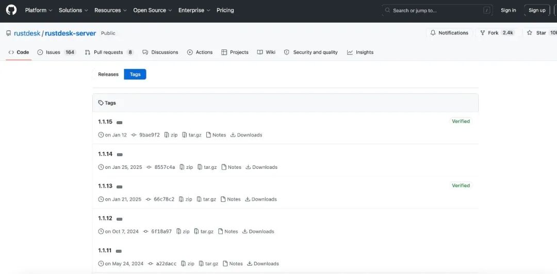View Notes for tag 1.1.15

pyautogui.click(x=216, y=135)
